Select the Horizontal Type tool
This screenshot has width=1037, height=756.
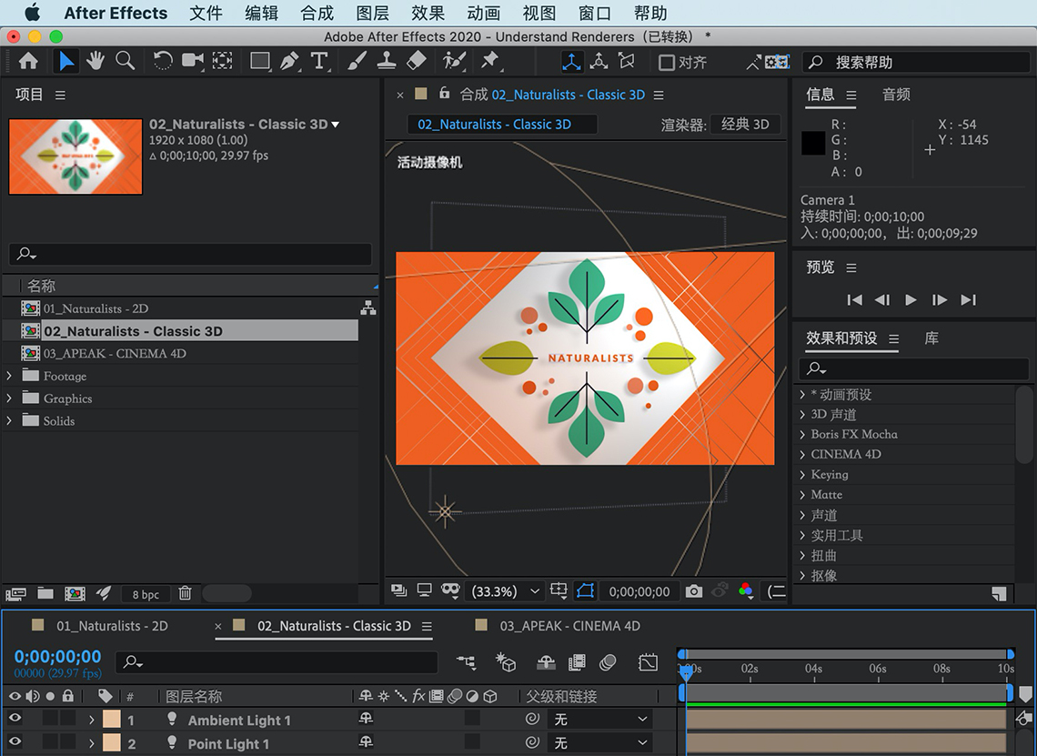[x=319, y=61]
